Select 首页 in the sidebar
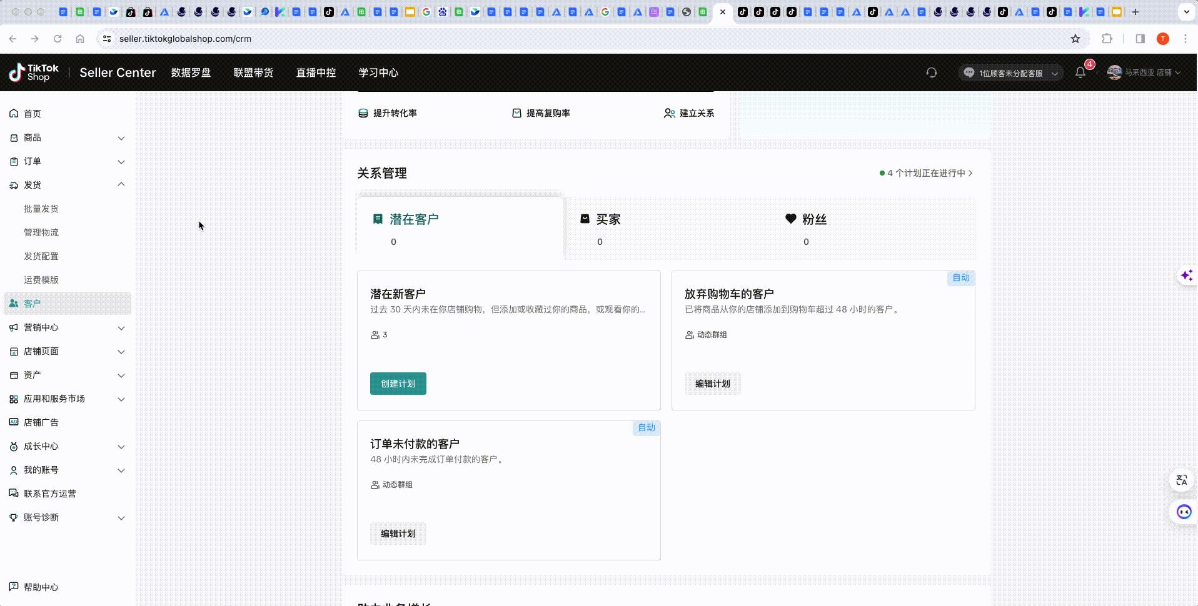This screenshot has height=606, width=1198. click(x=33, y=113)
